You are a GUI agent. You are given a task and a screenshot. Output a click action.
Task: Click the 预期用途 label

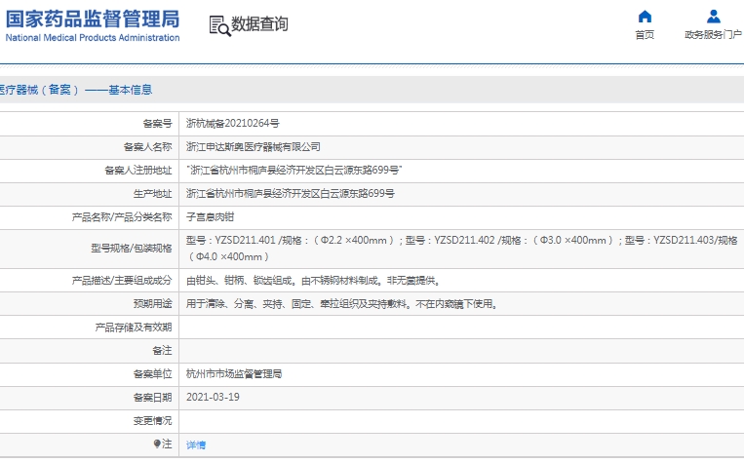pyautogui.click(x=152, y=303)
